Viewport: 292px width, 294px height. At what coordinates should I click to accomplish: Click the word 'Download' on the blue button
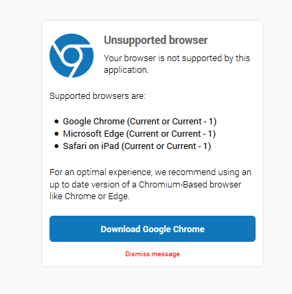pos(120,229)
